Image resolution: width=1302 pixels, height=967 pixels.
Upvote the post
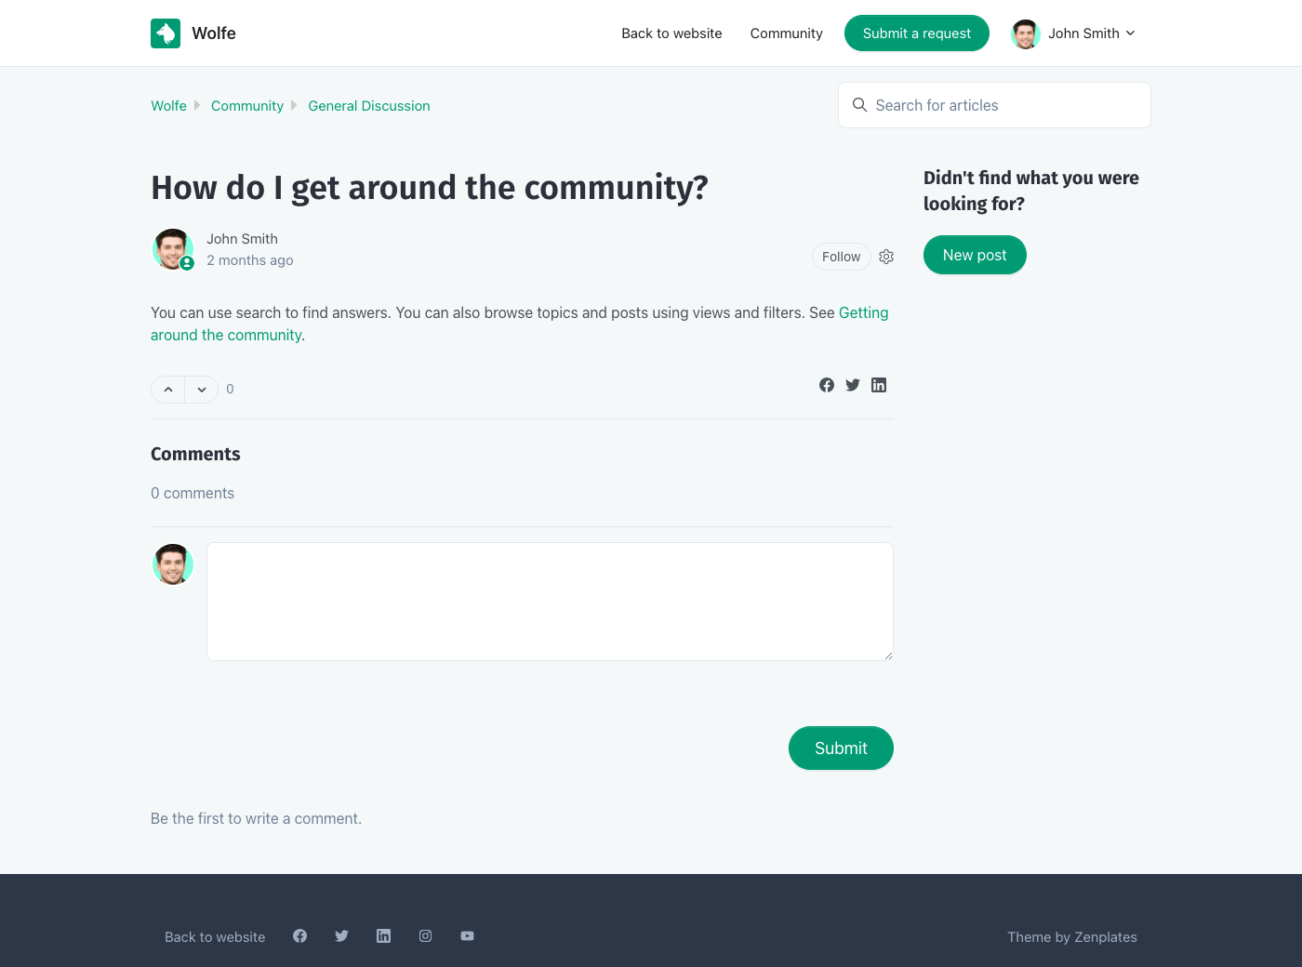click(168, 390)
